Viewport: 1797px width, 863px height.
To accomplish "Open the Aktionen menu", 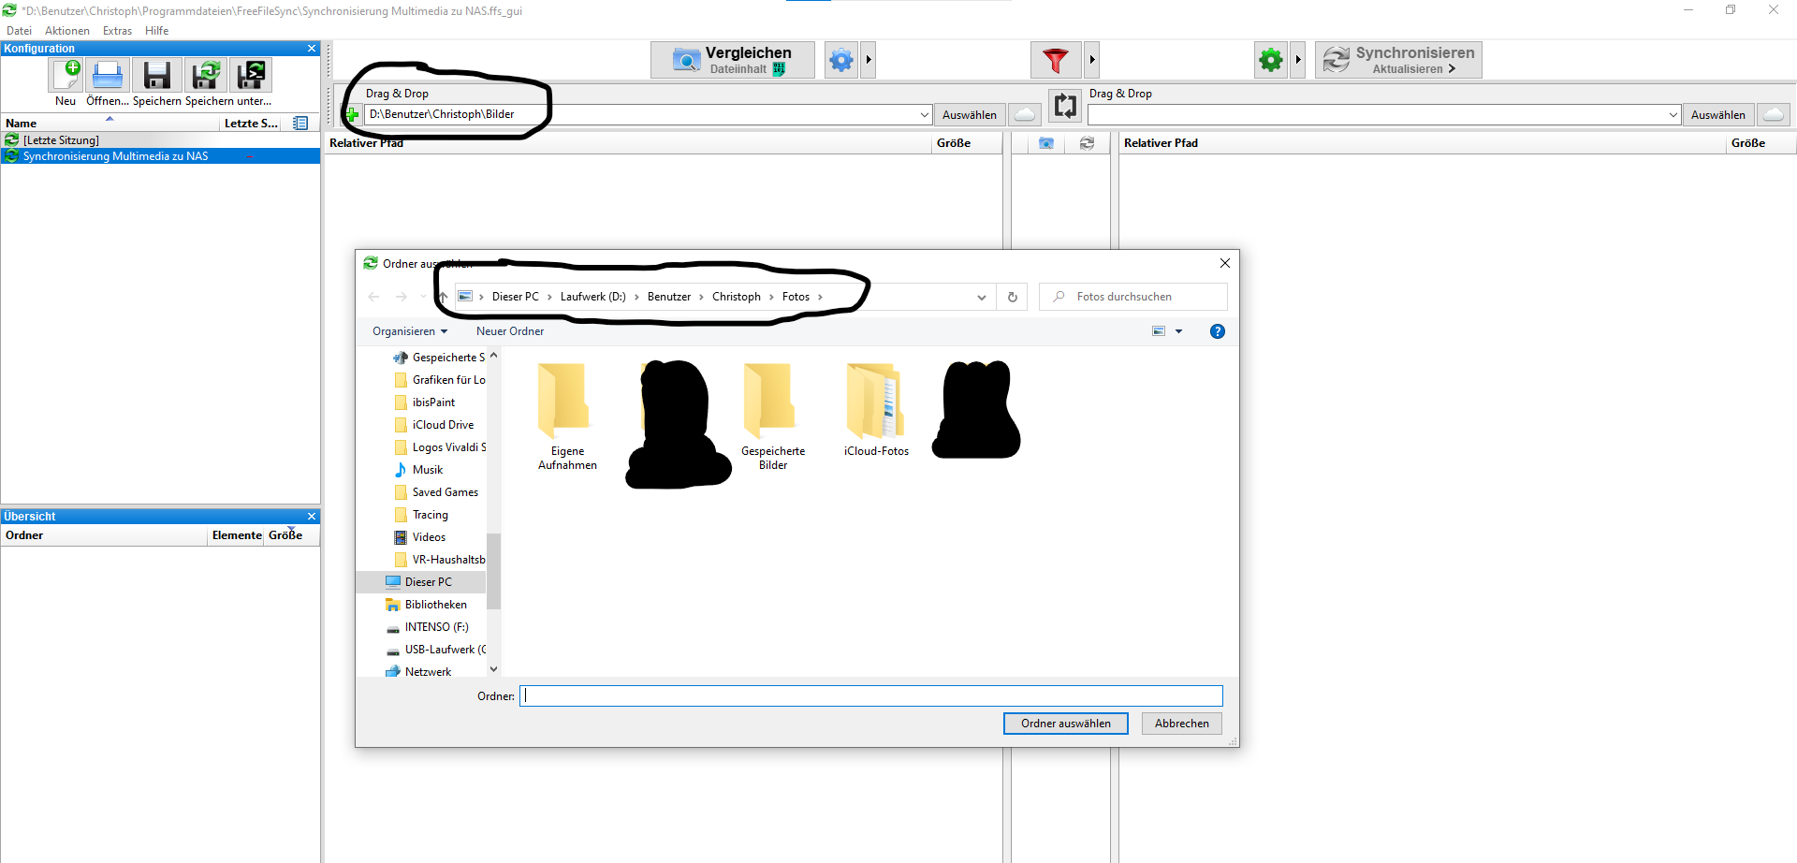I will pos(67,31).
